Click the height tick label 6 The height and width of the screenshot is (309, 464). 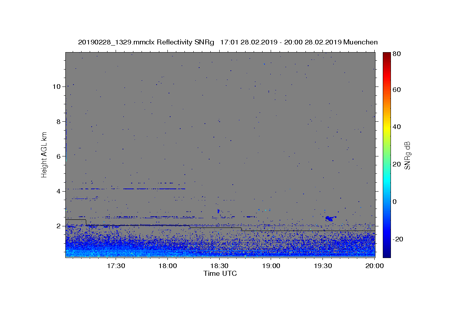pyautogui.click(x=59, y=156)
